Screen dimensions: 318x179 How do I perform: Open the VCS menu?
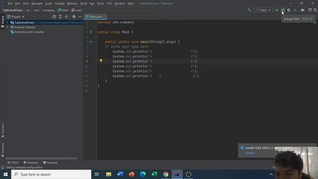(x=109, y=3)
